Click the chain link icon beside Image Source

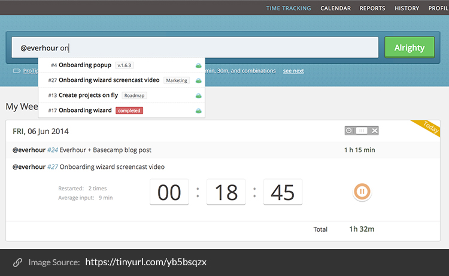click(17, 263)
